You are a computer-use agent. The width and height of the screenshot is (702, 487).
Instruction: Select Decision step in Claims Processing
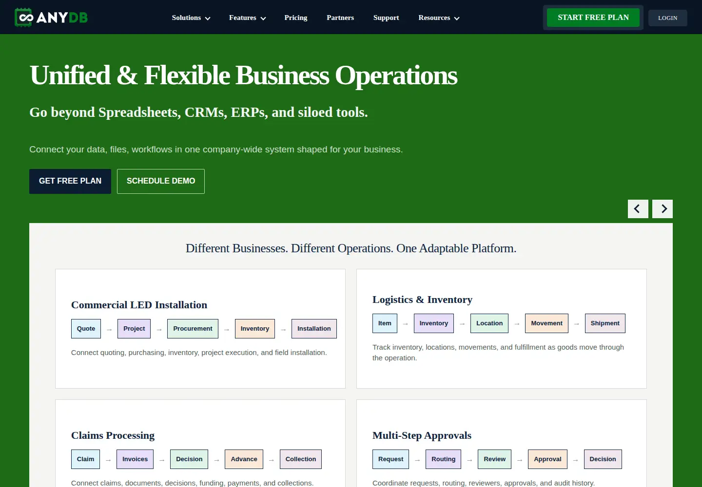(189, 459)
